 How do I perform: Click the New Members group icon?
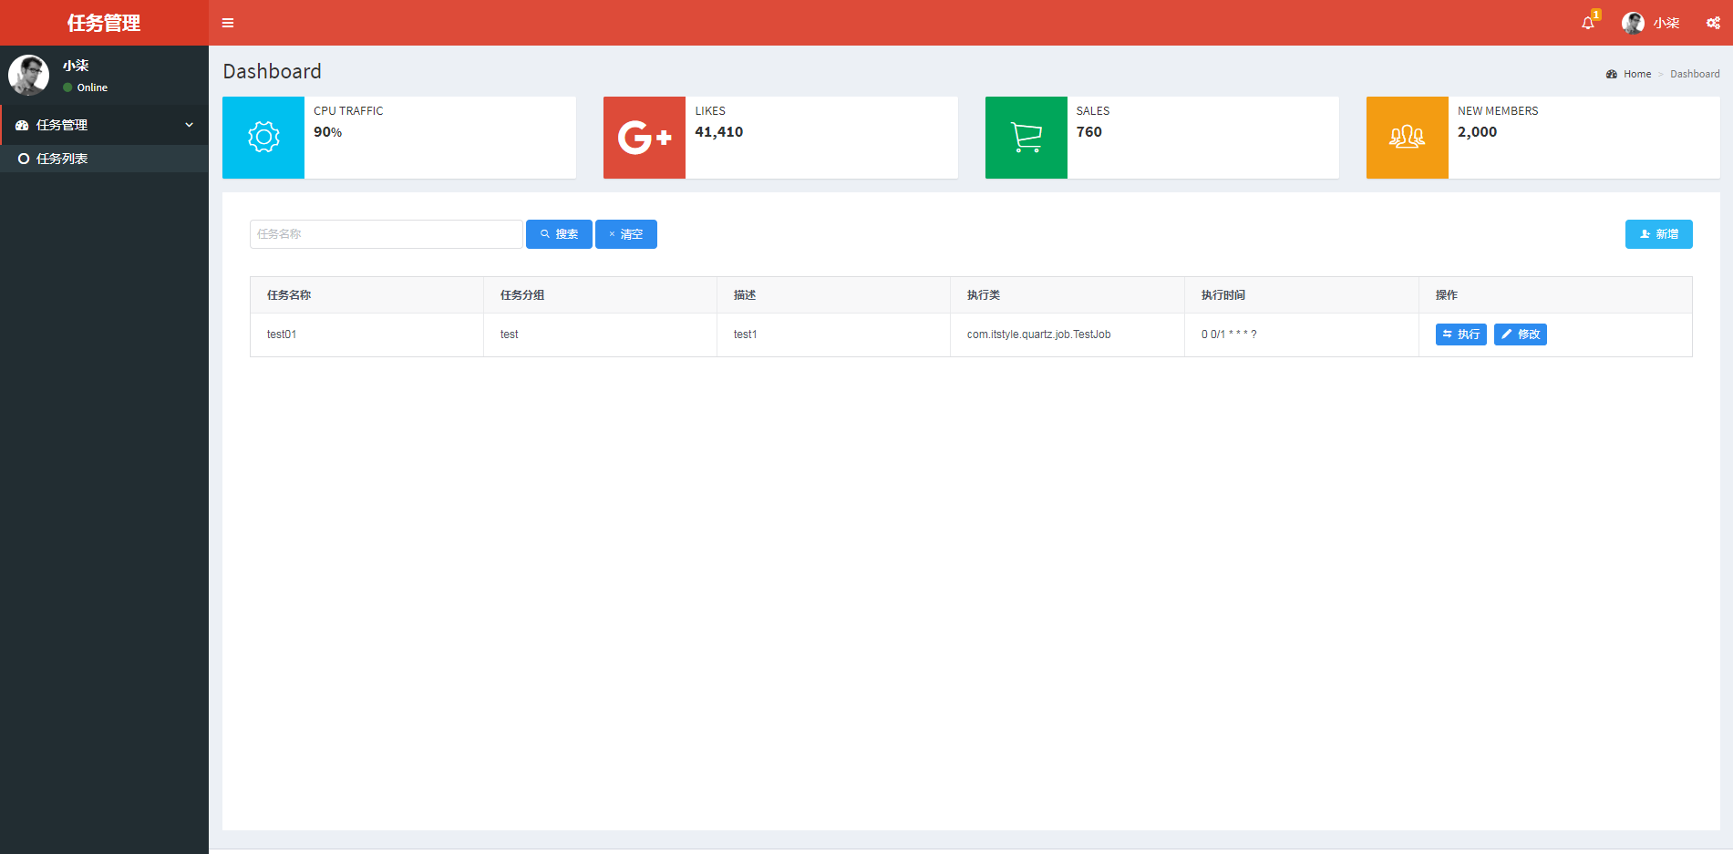tap(1407, 137)
